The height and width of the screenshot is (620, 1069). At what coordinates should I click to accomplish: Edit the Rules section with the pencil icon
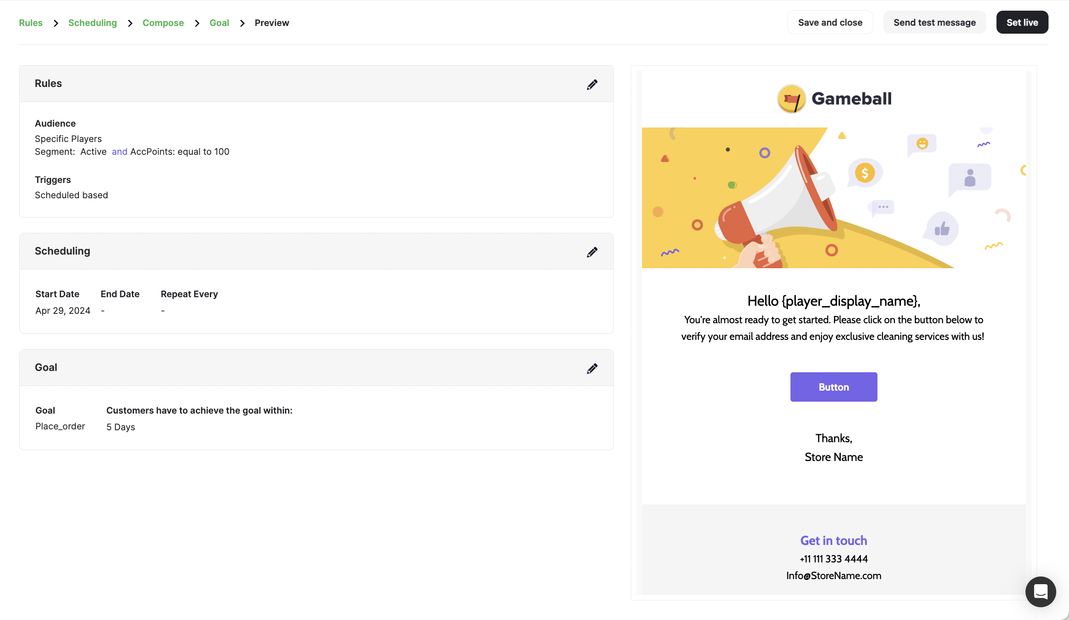pos(593,84)
